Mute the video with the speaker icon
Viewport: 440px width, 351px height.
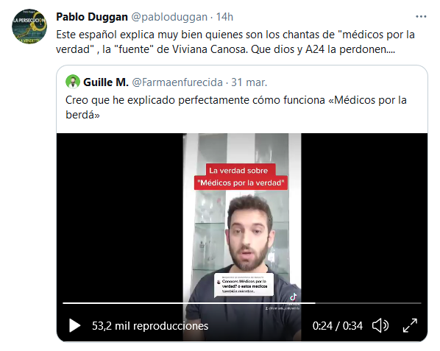(x=380, y=325)
